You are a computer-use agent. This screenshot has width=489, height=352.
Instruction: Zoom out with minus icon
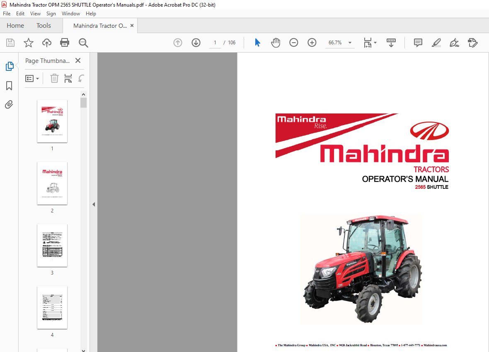point(293,43)
